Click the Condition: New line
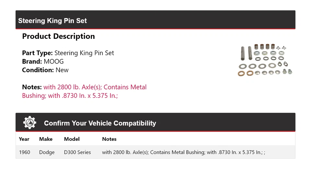Viewport: 311px width, 169px height. (x=45, y=70)
